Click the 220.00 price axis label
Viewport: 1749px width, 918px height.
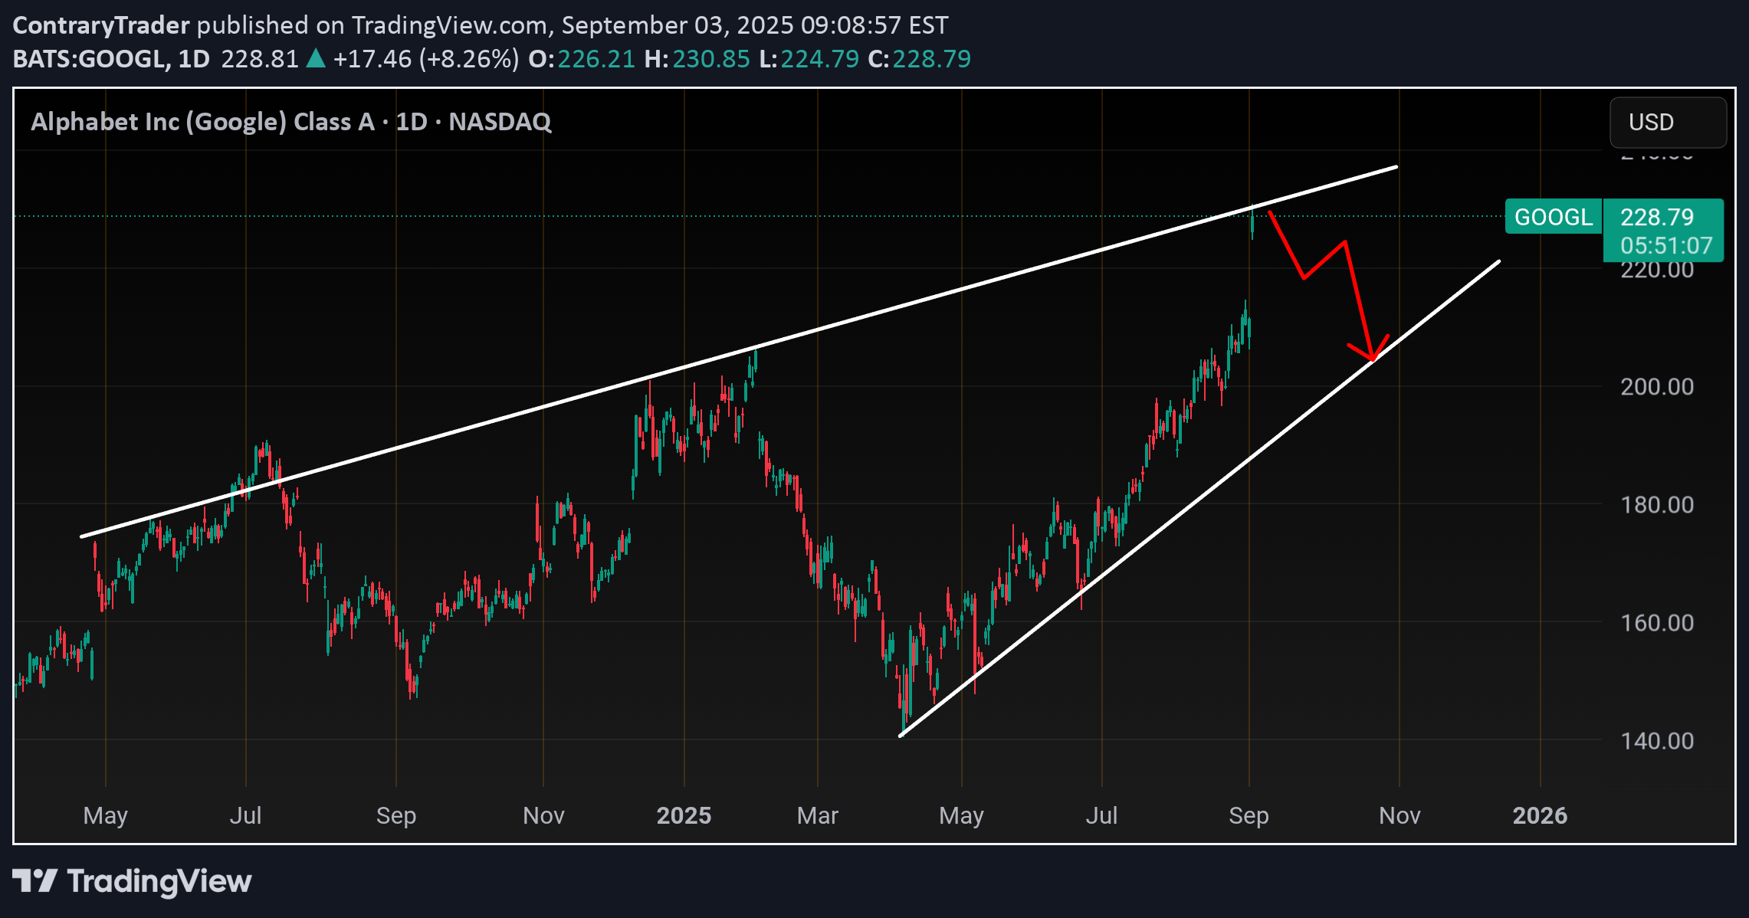pos(1657,270)
